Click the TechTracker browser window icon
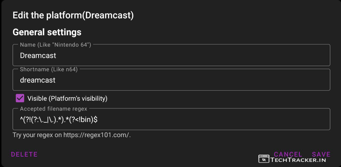 click(x=264, y=159)
